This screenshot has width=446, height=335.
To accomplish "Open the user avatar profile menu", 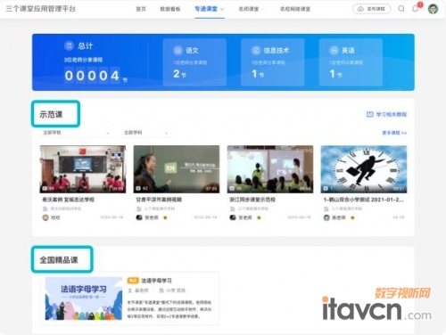I will (433, 9).
